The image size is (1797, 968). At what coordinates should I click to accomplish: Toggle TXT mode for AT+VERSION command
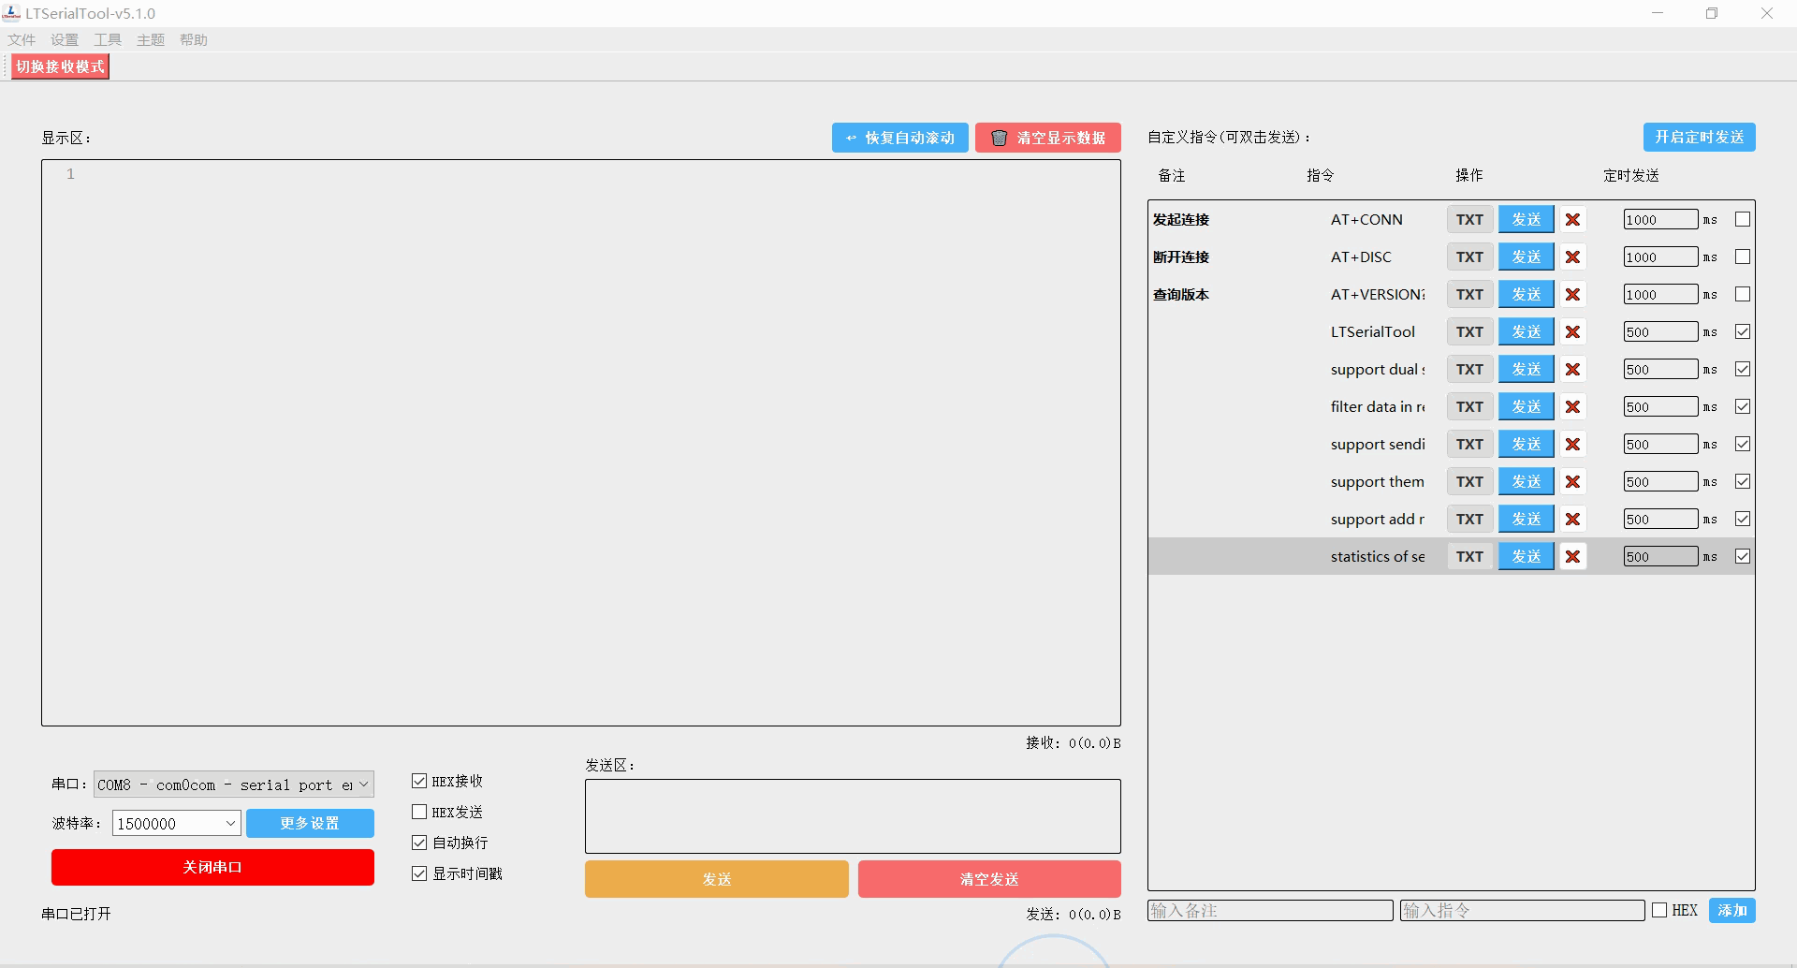pyautogui.click(x=1469, y=294)
